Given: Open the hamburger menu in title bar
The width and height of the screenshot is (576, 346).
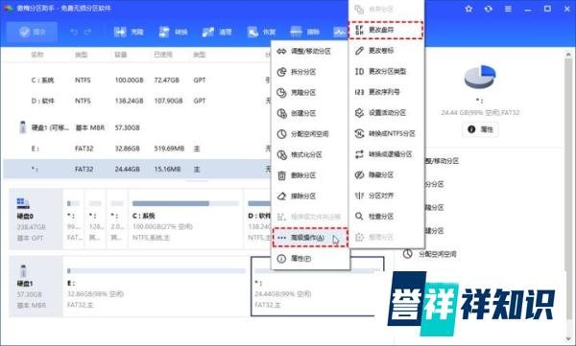Looking at the screenshot, I should (x=508, y=9).
